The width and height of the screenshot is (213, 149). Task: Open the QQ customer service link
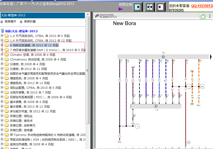pyautogui.click(x=202, y=6)
